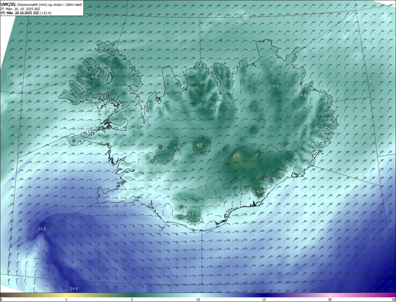Viewport: 396px width, 302px height.
Task: Click the 6.7 value label on the map
Action: (x=18, y=135)
